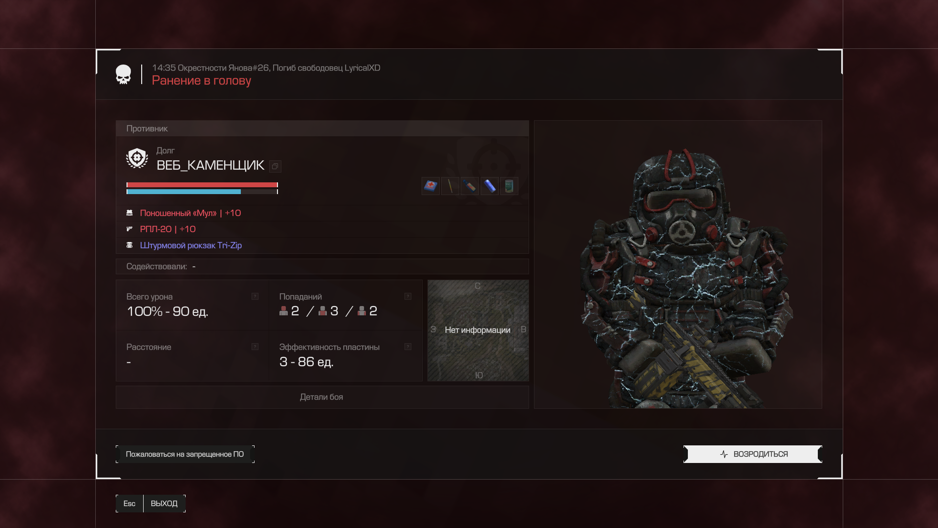This screenshot has height=528, width=938.
Task: Click the medkit item icon
Action: click(430, 186)
